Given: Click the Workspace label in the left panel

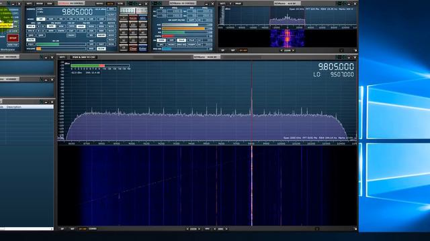Looking at the screenshot, I should pyautogui.click(x=7, y=50).
